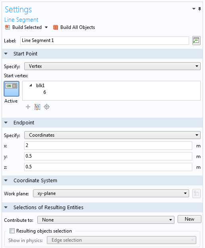Collapse the Coordinate System section
Viewport: 205px width, 248px height.
pos(6,181)
